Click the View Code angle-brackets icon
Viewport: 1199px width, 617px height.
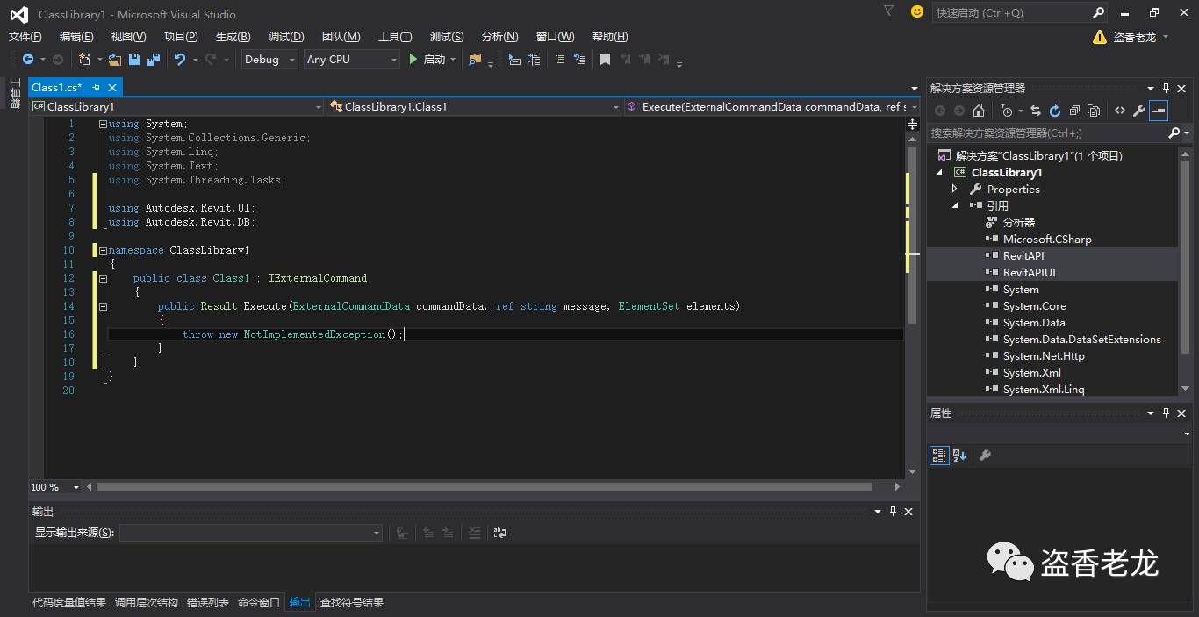tap(1119, 111)
